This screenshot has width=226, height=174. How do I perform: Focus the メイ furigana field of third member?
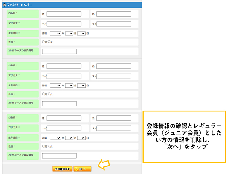pyautogui.click(x=114, y=128)
